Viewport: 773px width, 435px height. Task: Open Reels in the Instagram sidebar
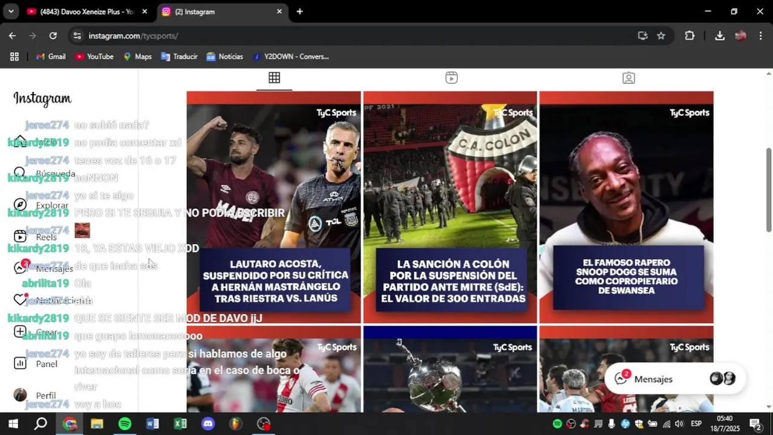36,237
